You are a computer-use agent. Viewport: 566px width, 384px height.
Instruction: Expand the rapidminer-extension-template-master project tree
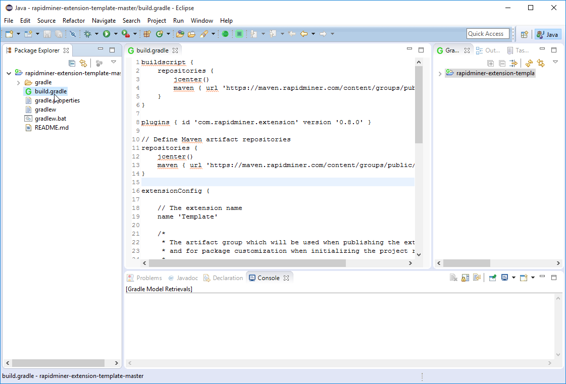click(x=9, y=73)
